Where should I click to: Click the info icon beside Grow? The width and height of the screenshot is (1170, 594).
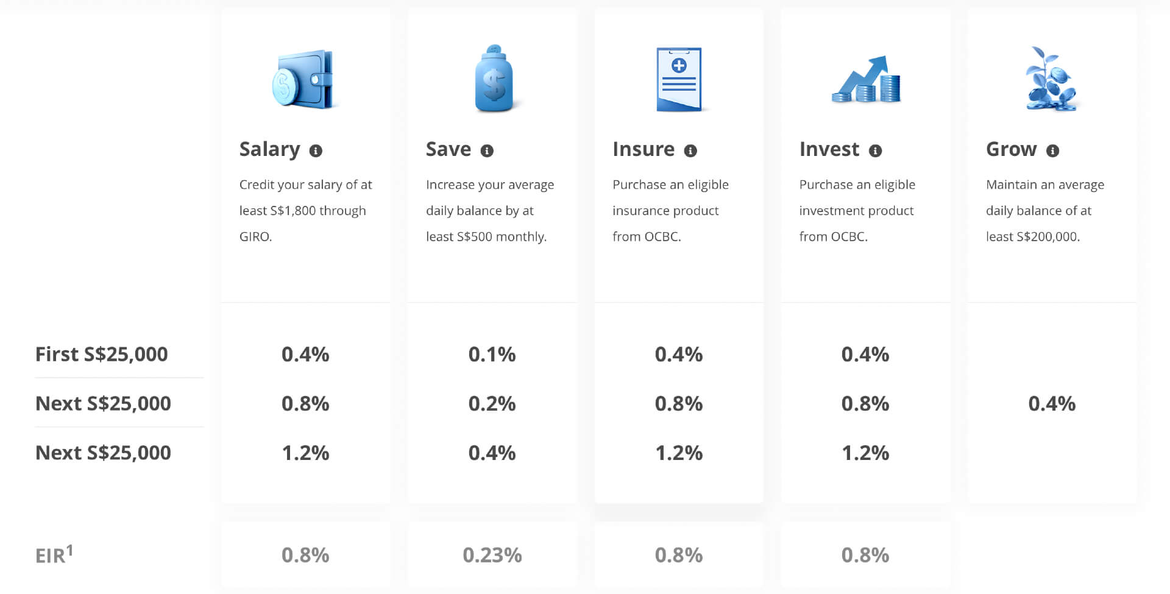1053,150
